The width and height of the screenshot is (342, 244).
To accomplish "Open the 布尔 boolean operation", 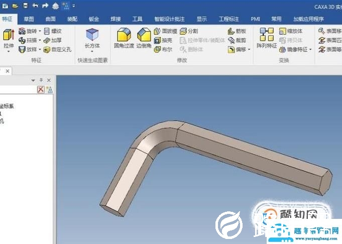I will coord(163,50).
